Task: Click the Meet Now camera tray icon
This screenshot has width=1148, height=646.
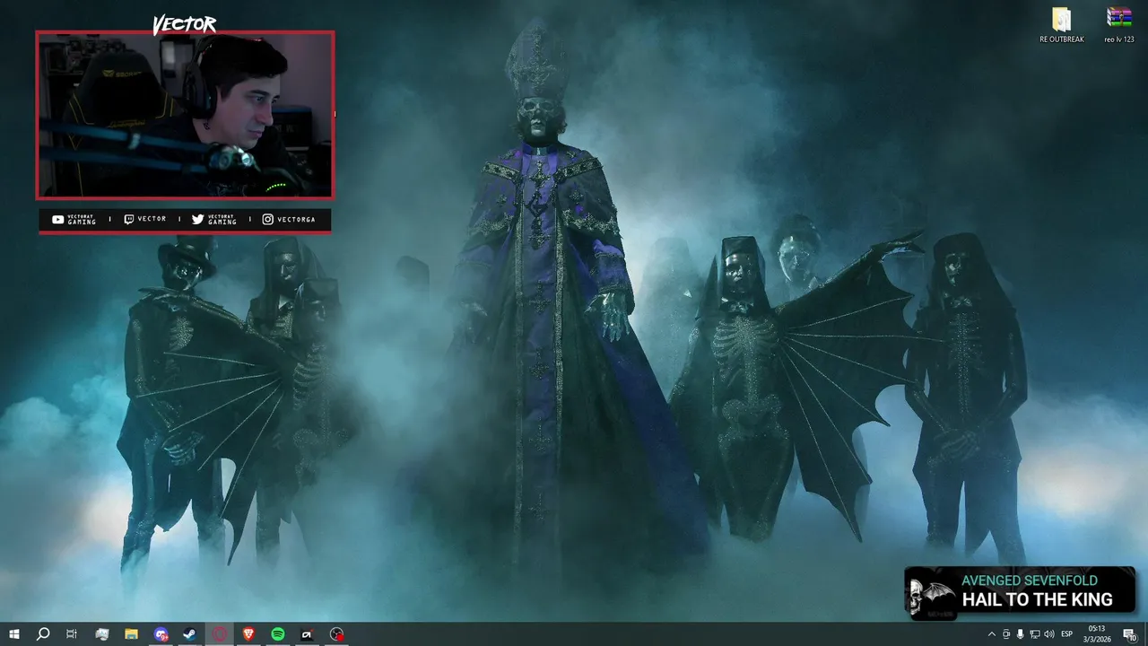Action: (x=1006, y=634)
